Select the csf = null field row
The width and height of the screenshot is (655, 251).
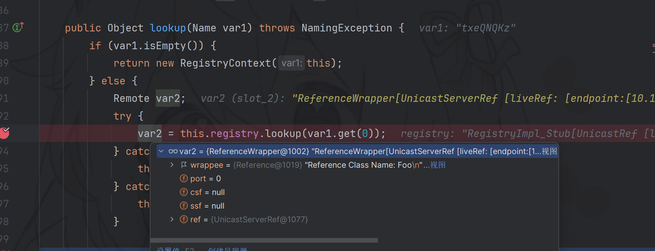(207, 192)
